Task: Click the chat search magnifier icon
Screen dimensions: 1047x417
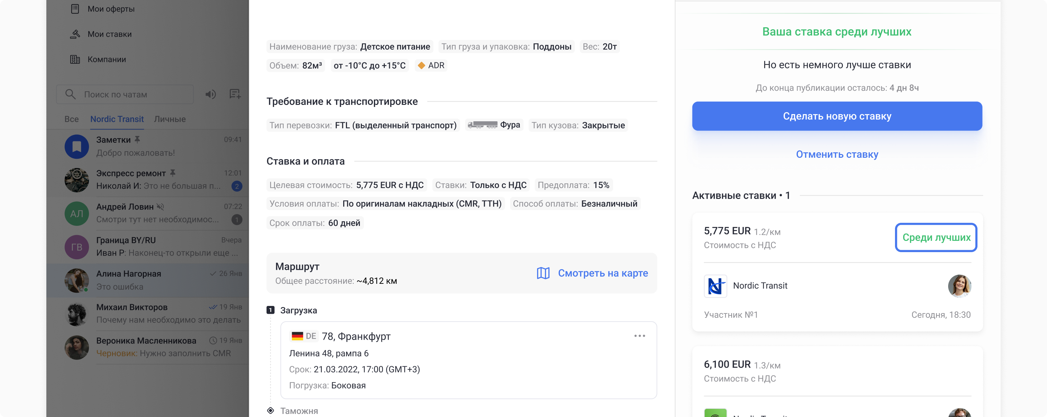Action: tap(70, 94)
